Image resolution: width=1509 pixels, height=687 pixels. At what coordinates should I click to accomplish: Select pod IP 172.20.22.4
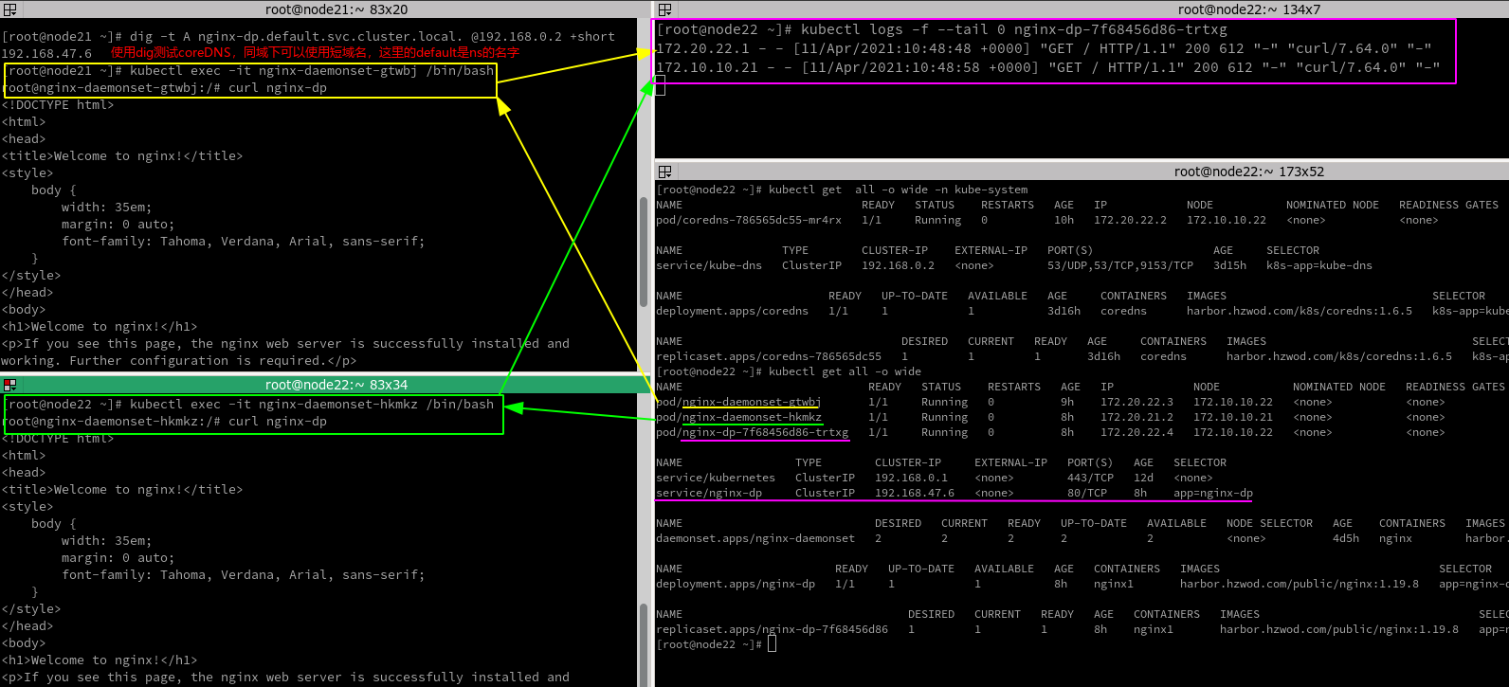coord(1136,432)
